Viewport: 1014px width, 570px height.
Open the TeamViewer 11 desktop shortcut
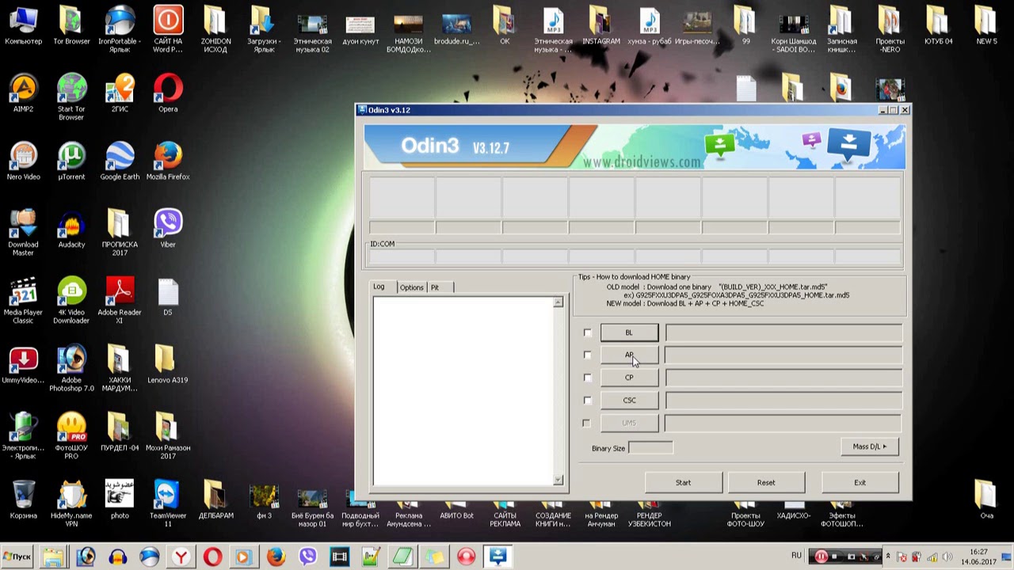click(167, 495)
